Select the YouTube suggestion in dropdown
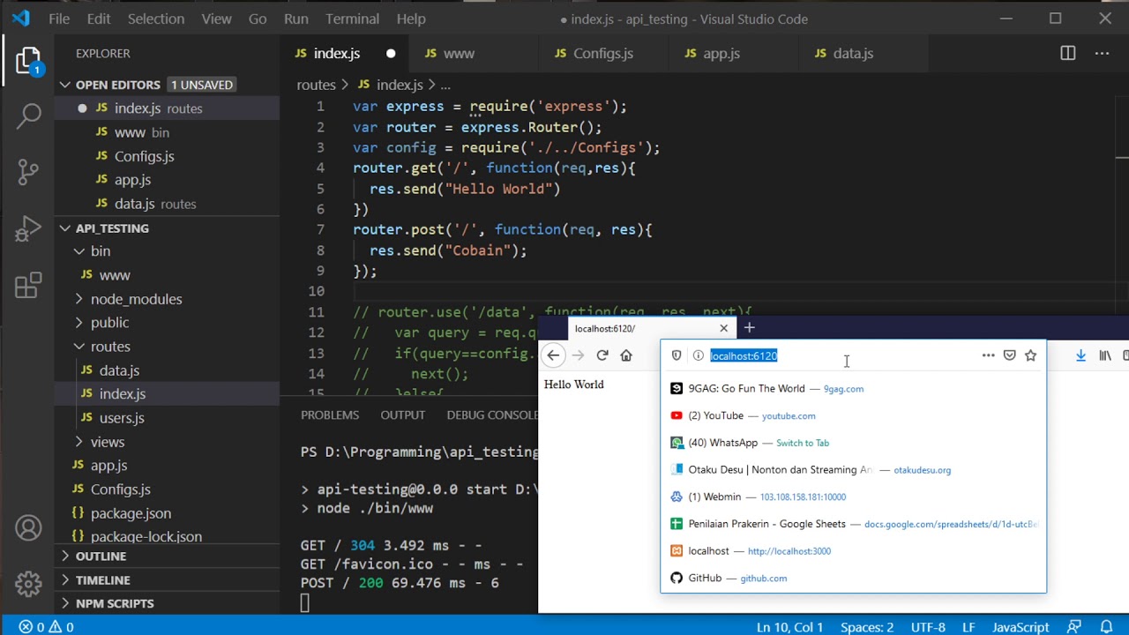 point(853,415)
